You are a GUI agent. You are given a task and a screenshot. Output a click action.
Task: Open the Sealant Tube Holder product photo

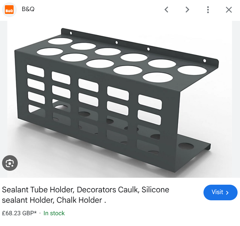[x=120, y=99]
